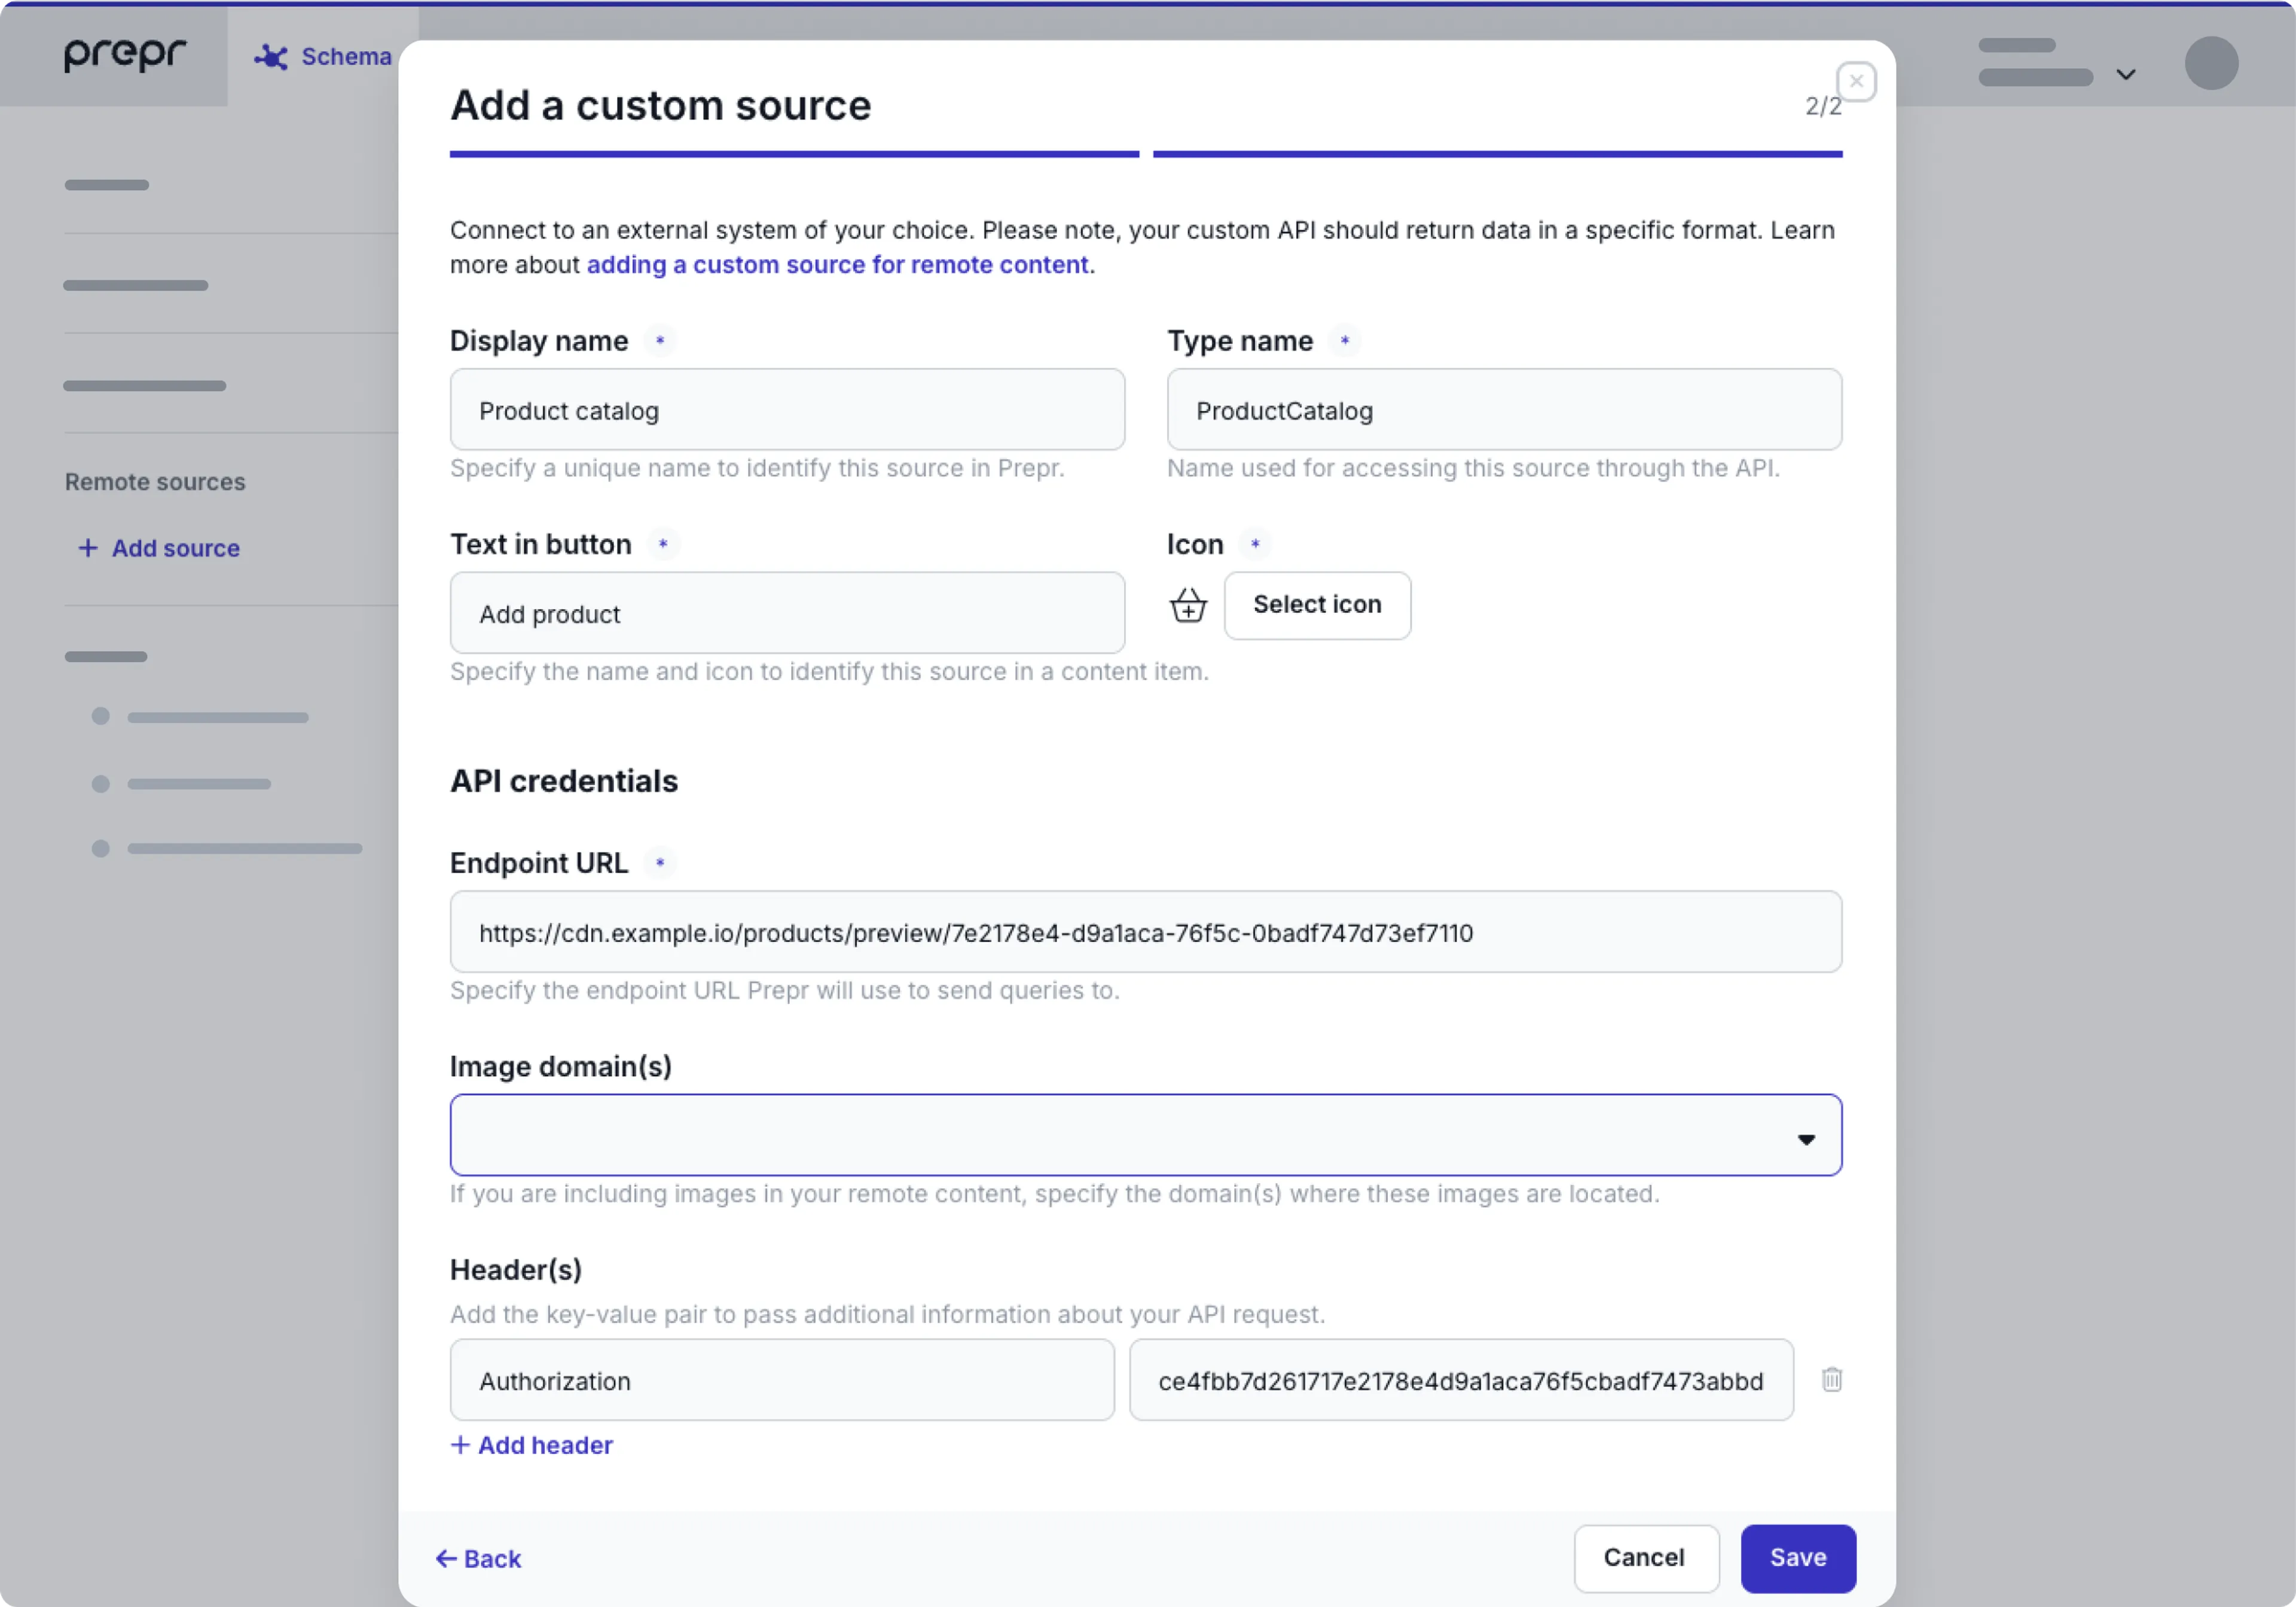
Task: Click the Endpoint URL input field
Action: [1144, 932]
